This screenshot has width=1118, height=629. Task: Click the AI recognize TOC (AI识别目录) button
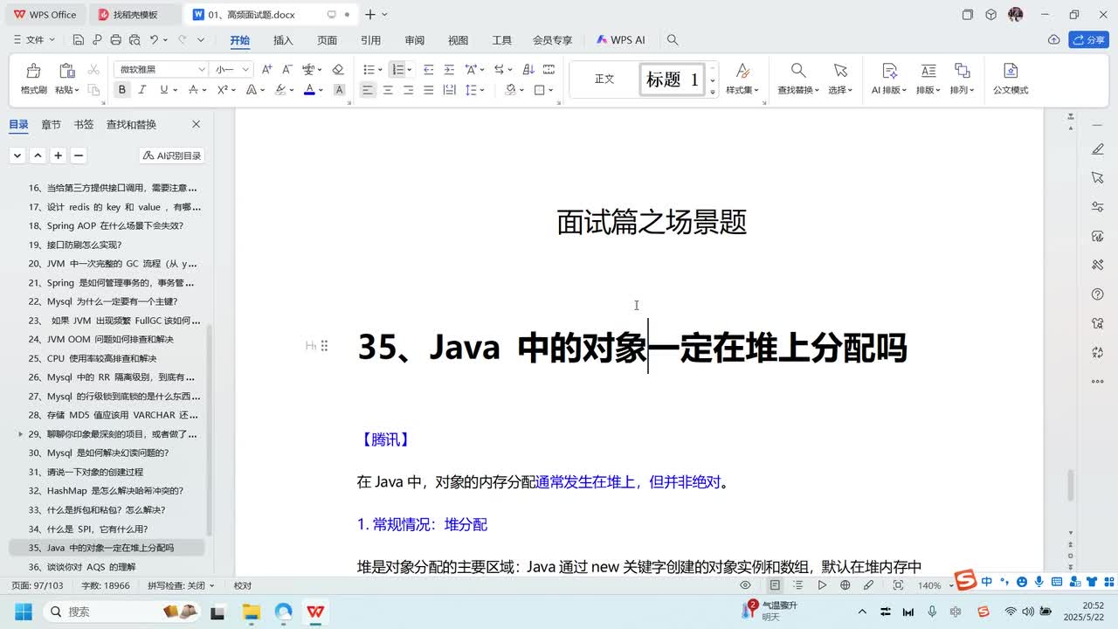[x=172, y=156]
